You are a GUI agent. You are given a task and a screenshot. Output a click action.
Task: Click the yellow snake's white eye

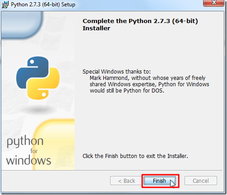point(44,94)
